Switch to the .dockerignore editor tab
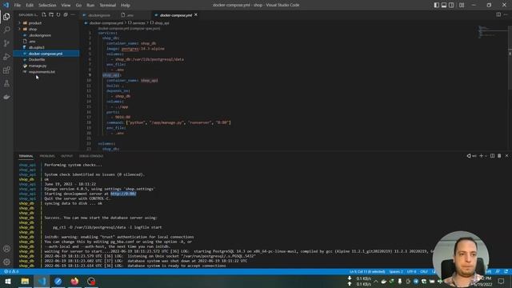Image resolution: width=512 pixels, height=288 pixels. coord(99,15)
